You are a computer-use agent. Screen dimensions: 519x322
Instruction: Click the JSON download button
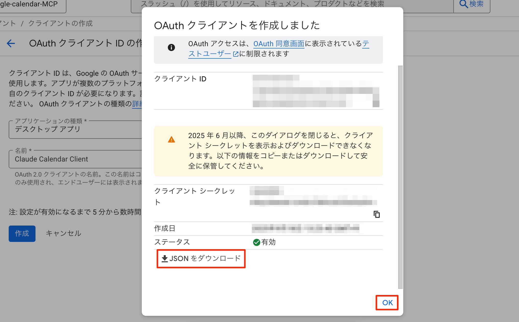tap(201, 258)
